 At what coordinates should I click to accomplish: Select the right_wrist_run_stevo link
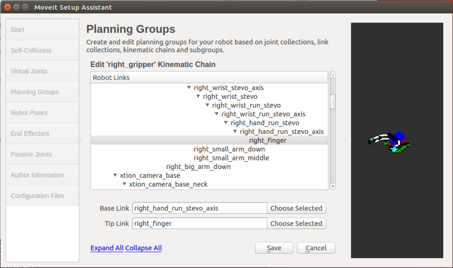click(246, 105)
